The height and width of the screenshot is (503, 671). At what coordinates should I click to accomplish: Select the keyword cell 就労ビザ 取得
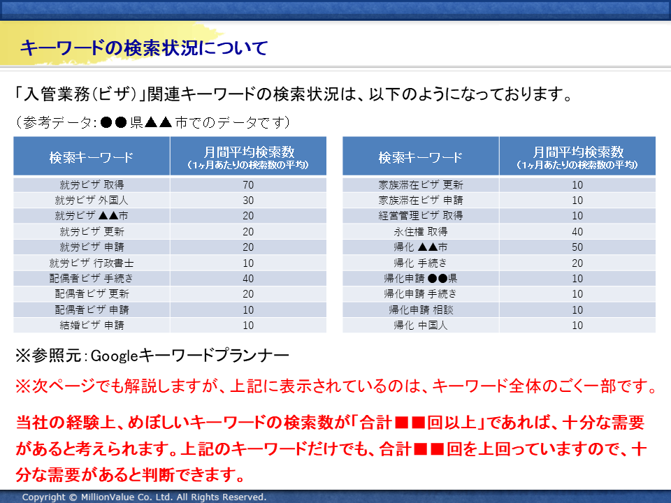point(92,184)
